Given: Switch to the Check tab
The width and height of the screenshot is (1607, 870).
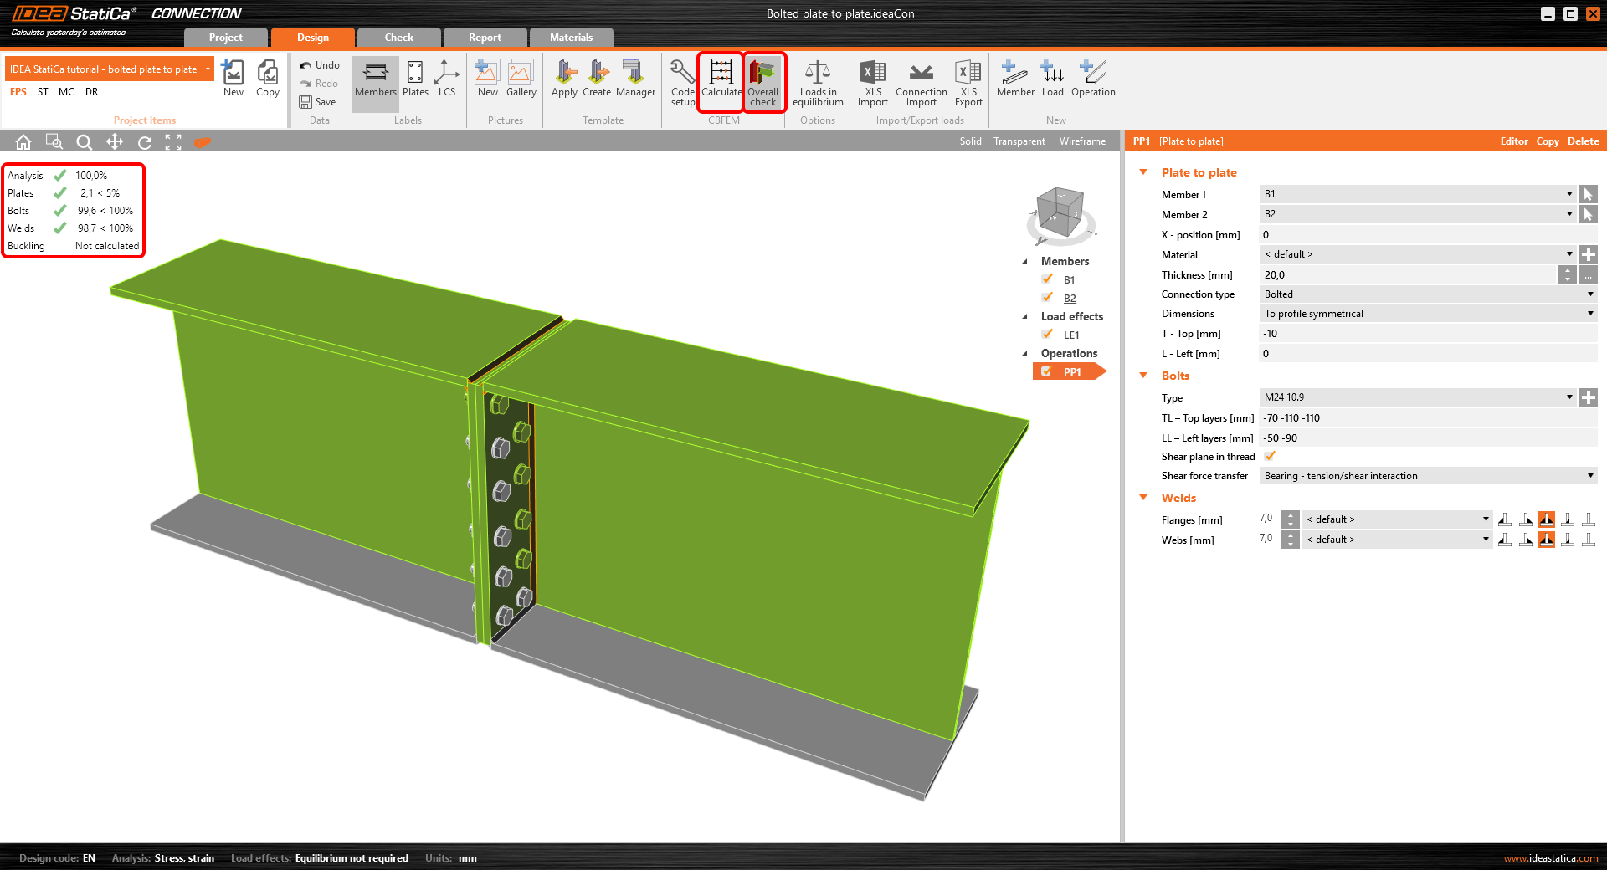Looking at the screenshot, I should 398,37.
